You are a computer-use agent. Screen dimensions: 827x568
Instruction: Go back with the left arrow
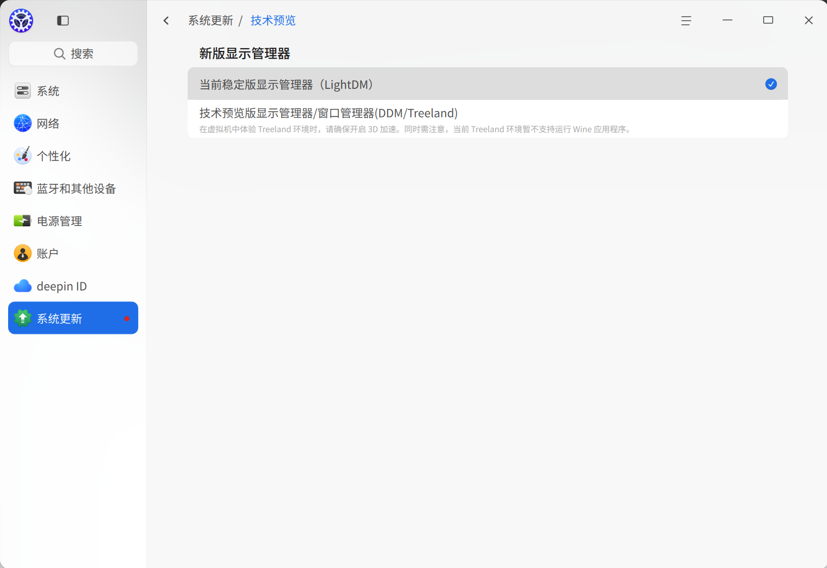[x=166, y=21]
